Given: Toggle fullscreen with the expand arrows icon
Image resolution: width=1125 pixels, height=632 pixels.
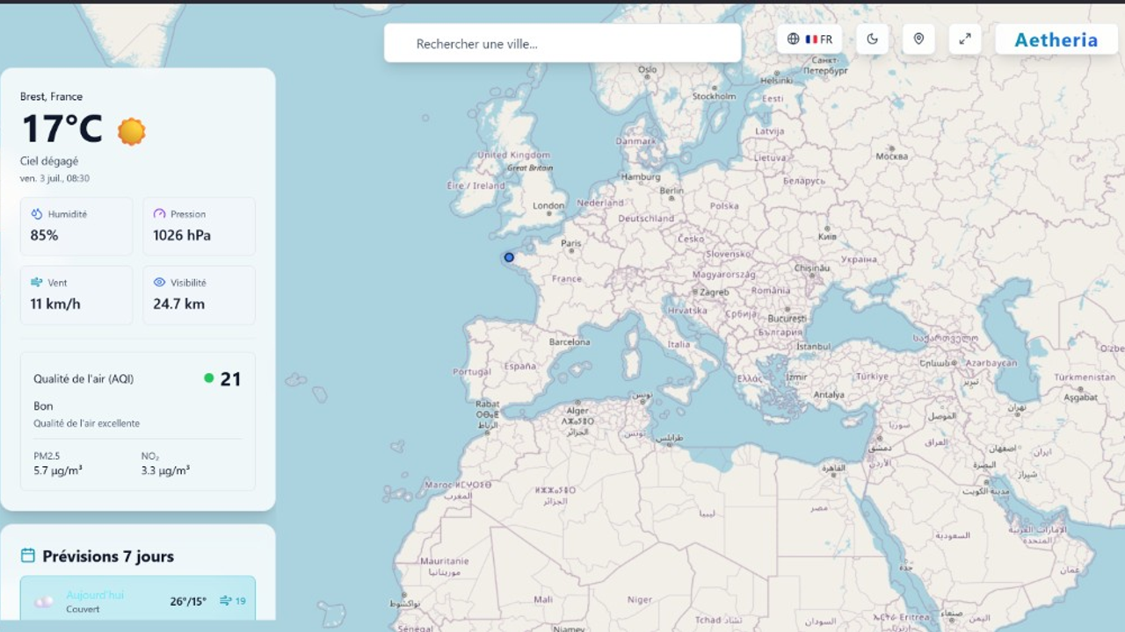Looking at the screenshot, I should [965, 39].
